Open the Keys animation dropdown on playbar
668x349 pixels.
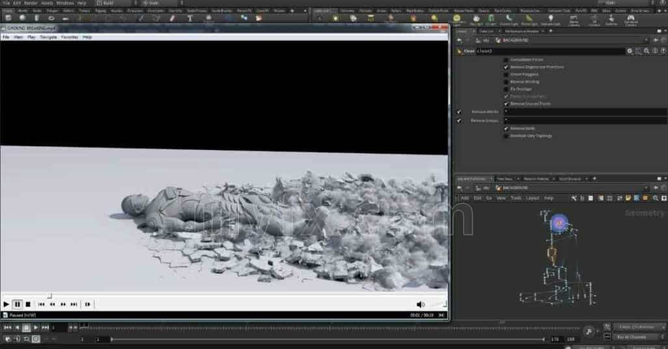(638, 327)
